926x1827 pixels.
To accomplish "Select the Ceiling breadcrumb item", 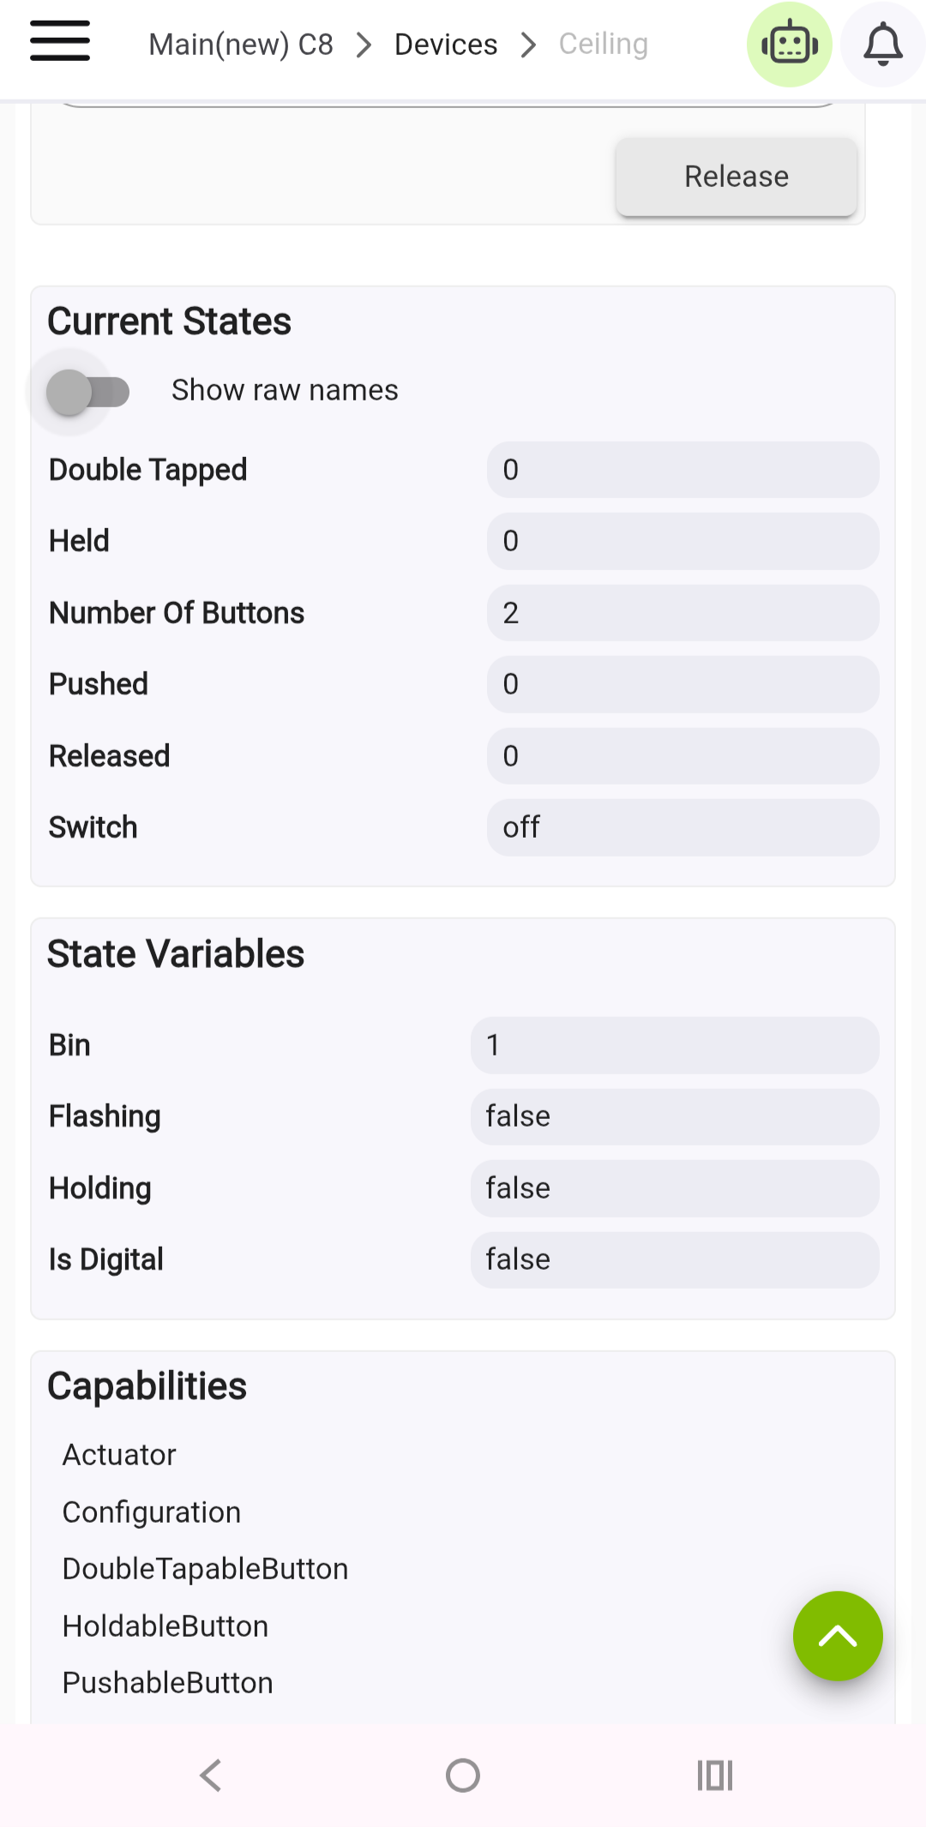I will click(x=604, y=44).
